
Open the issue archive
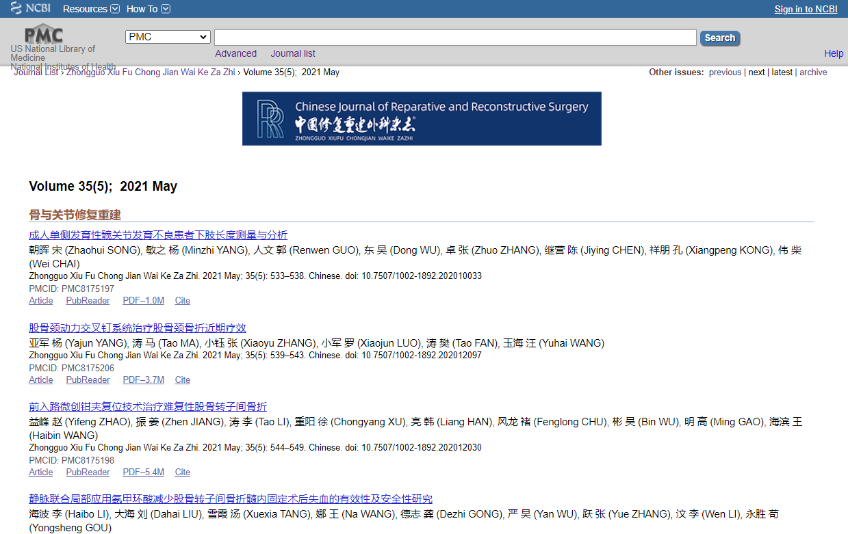coord(813,72)
